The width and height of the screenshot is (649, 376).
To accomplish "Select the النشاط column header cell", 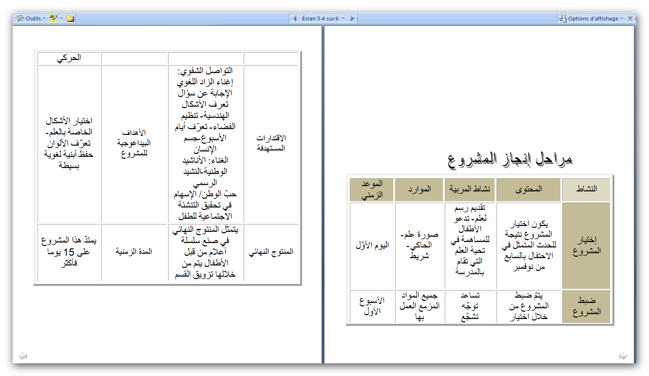I will pyautogui.click(x=586, y=189).
